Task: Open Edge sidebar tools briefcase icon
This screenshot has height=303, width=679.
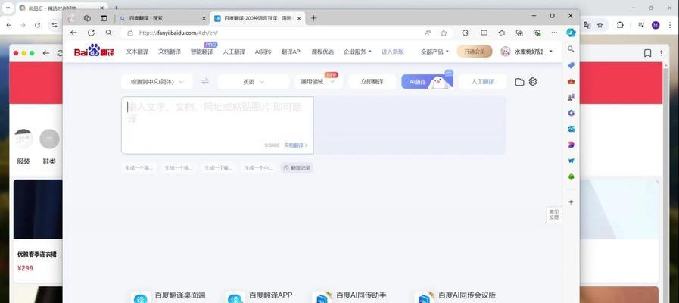Action: coord(571,81)
